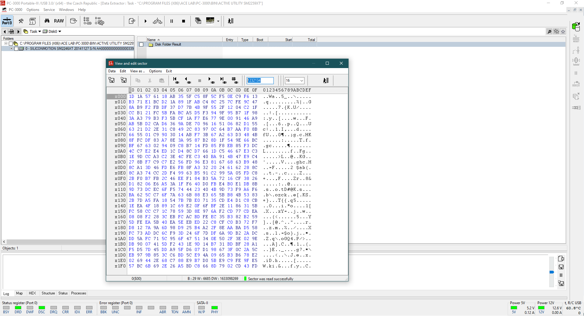Click the binoculars search icon

pos(47,21)
